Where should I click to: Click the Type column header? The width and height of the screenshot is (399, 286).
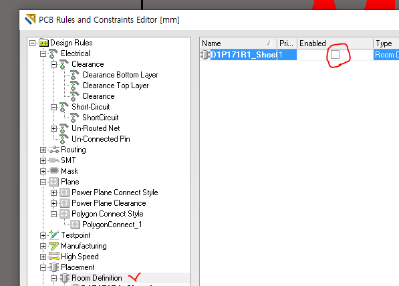click(386, 43)
